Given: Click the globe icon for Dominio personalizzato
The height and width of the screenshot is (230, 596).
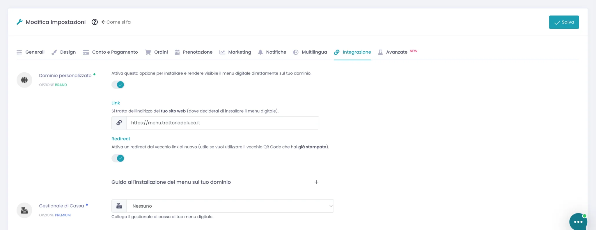Looking at the screenshot, I should click(x=24, y=80).
